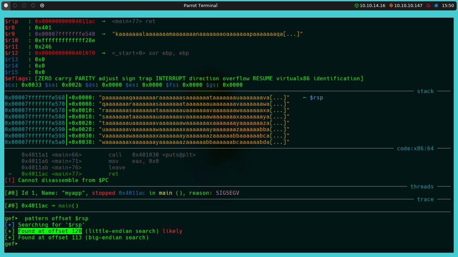Click the 0x4011ab leave instruction
Image resolution: width=458 pixels, height=257 pixels.
click(73, 167)
